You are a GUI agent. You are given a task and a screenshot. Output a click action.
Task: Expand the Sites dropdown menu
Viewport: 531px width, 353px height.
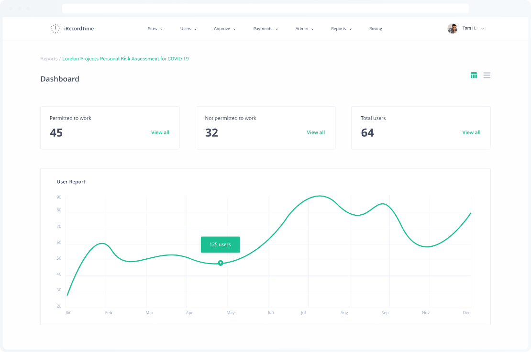(155, 29)
